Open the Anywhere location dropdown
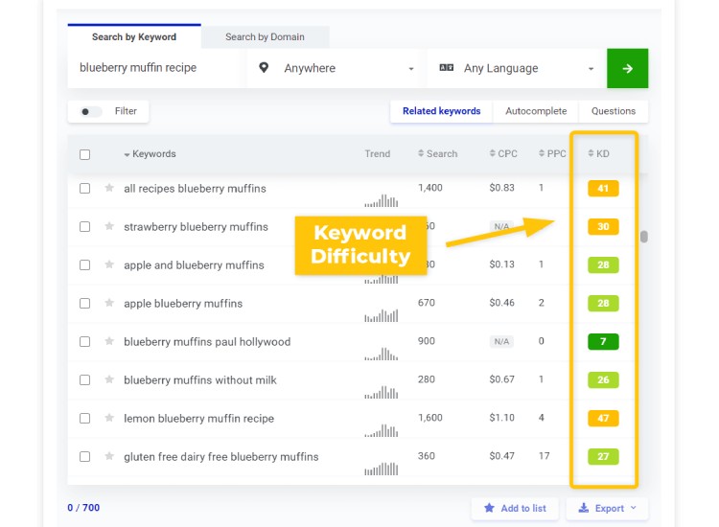719x527 pixels. [x=334, y=68]
